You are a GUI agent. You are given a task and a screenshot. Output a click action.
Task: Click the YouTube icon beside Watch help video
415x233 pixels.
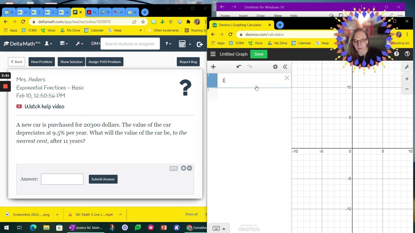[19, 106]
